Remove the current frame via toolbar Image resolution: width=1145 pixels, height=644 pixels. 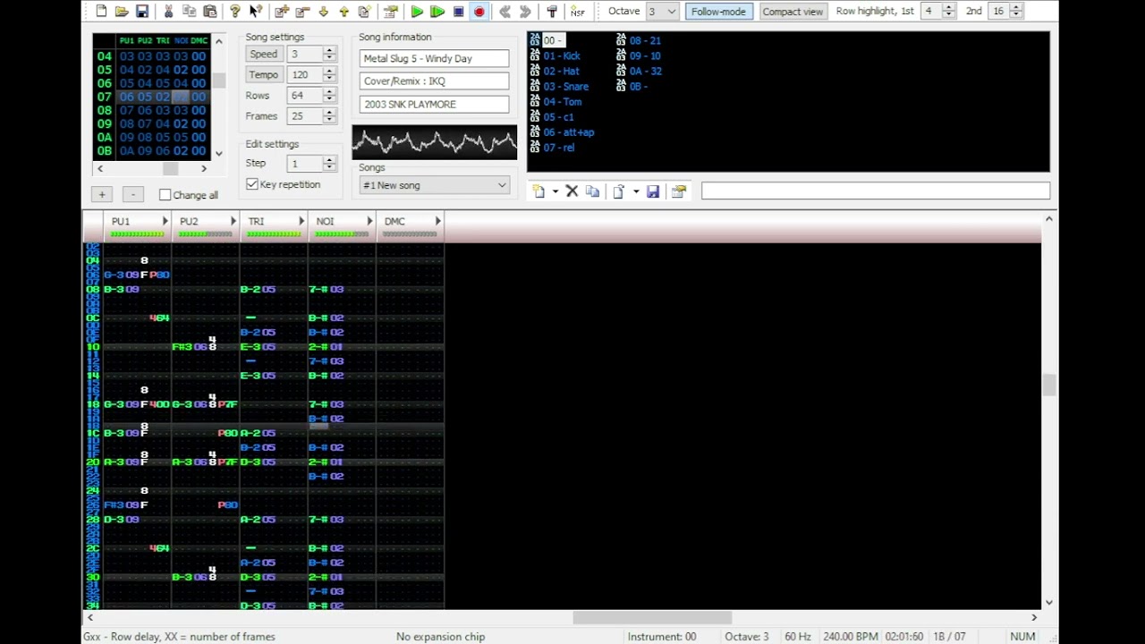pos(302,12)
